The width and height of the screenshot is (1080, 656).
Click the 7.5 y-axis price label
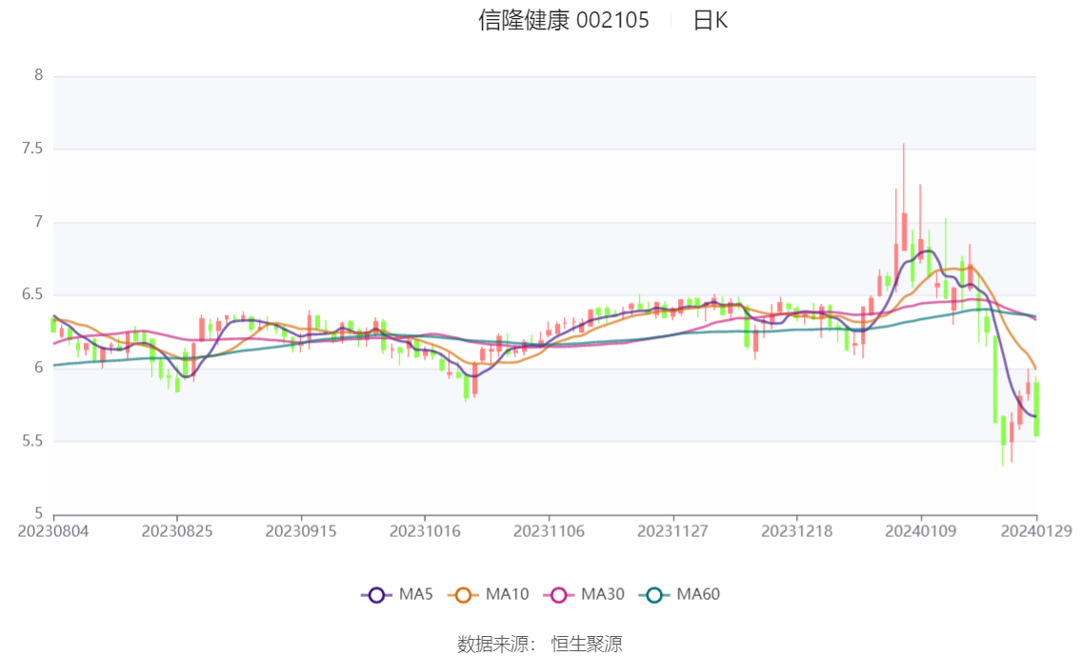point(32,149)
